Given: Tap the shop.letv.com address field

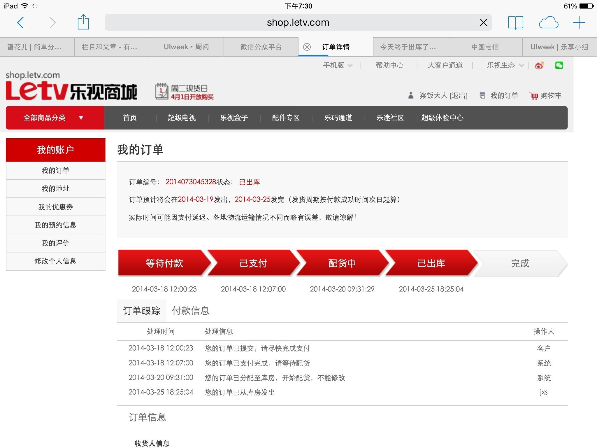Looking at the screenshot, I should [x=298, y=22].
